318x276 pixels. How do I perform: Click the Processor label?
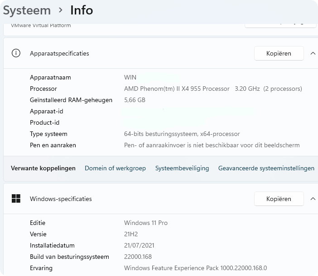[x=43, y=89]
